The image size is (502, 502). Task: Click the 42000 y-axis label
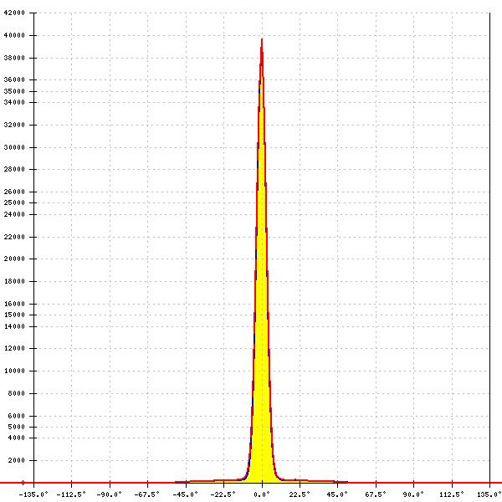pos(14,13)
